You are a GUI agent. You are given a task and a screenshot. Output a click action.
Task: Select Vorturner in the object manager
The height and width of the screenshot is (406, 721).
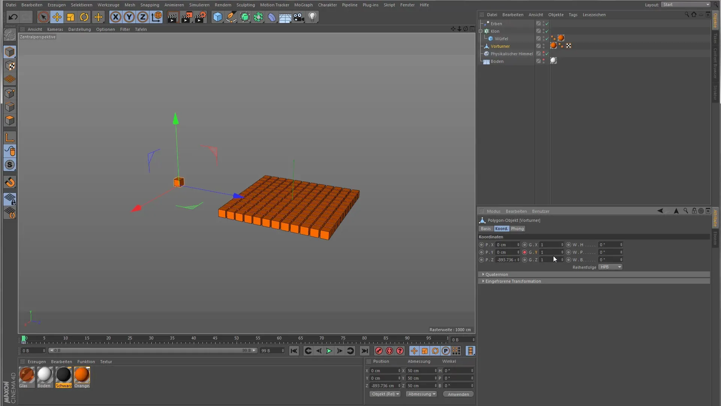(500, 46)
